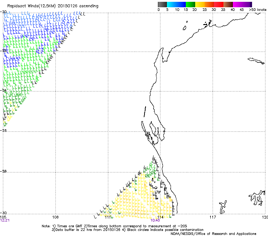Click the red 30-35 knots legend segment
Screen dimensions: 268x236
(219, 4)
